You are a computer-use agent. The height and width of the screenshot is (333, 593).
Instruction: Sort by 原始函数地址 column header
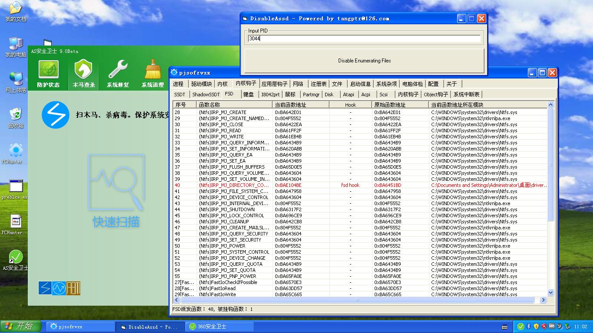point(400,104)
